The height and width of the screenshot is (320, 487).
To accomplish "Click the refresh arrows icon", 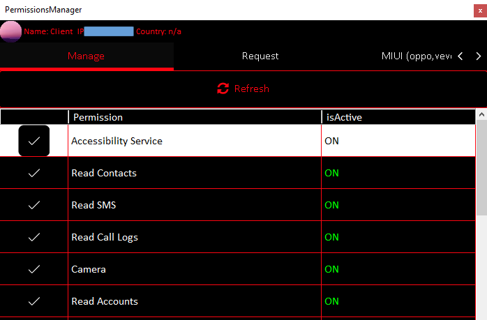I will click(223, 89).
